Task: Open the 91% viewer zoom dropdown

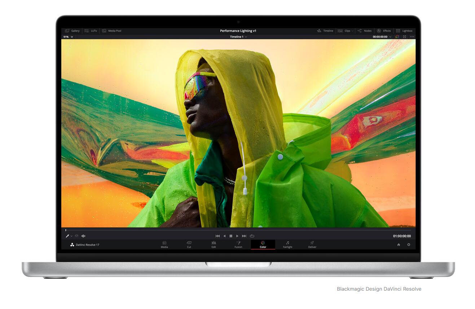Action: coord(68,37)
